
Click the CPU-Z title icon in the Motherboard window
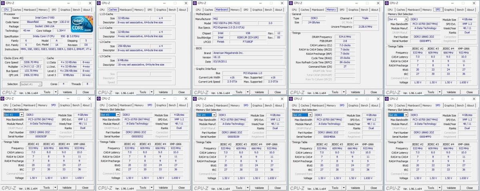(195, 3)
